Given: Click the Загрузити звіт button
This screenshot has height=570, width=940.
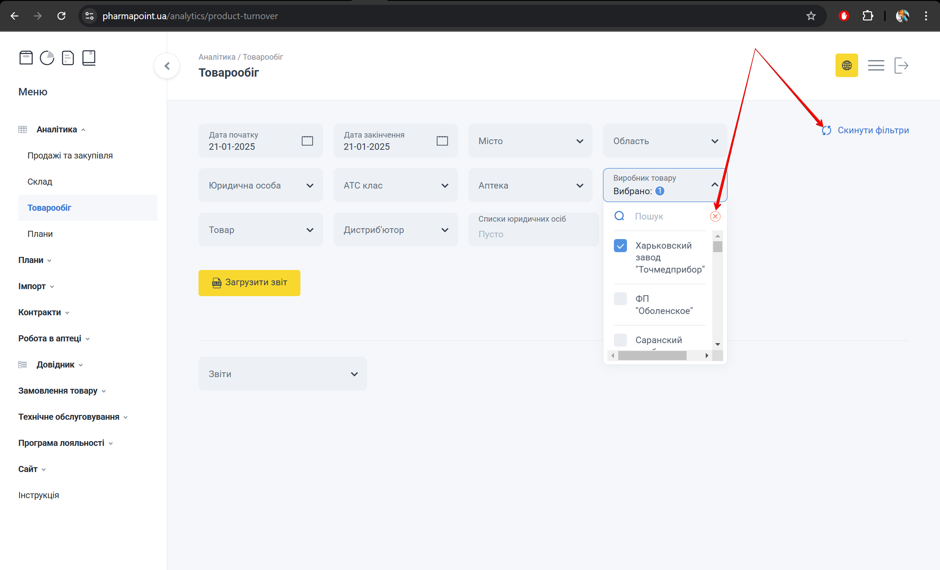Looking at the screenshot, I should 249,283.
